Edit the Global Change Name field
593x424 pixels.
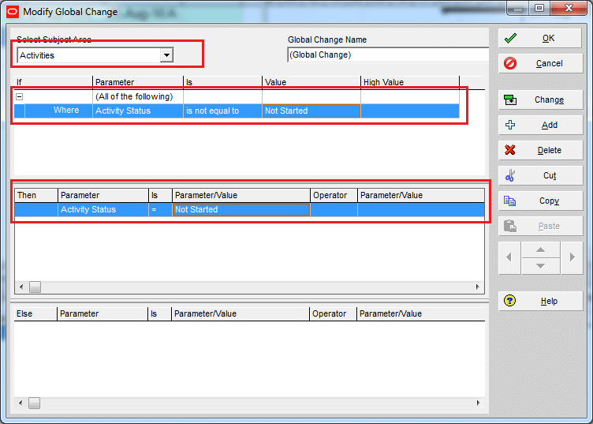[388, 55]
